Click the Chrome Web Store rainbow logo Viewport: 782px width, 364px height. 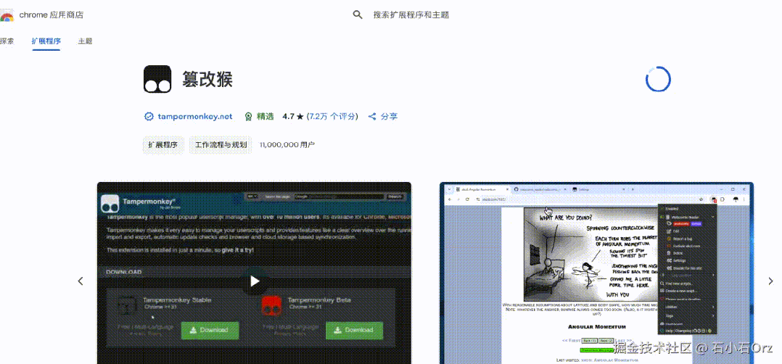[7, 15]
